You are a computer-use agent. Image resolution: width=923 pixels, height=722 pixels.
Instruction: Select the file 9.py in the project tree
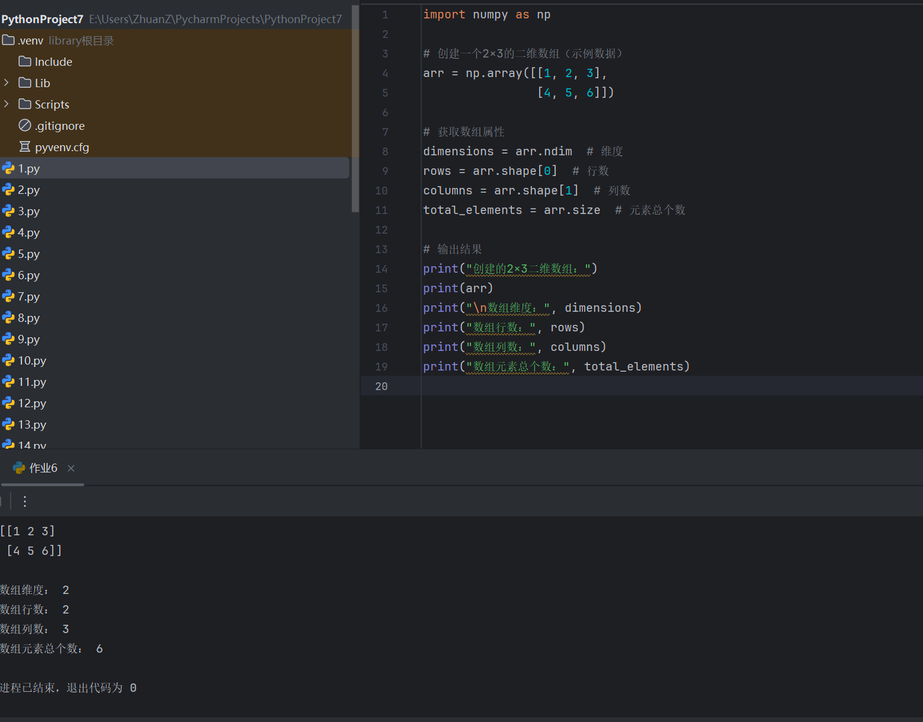(27, 338)
